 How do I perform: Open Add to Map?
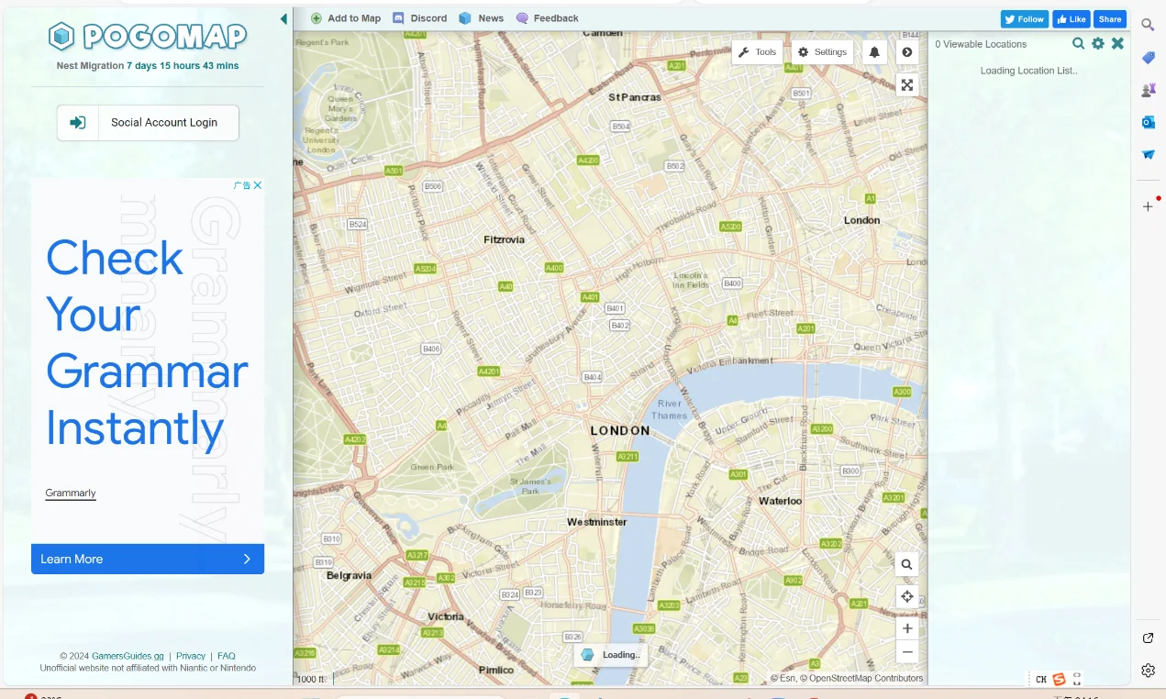coord(346,18)
